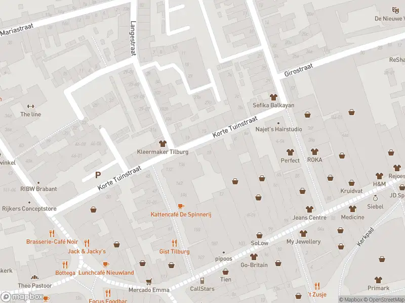
Task: Click the Kattencafé De Spinnerij coffee cup icon
Action: point(181,206)
